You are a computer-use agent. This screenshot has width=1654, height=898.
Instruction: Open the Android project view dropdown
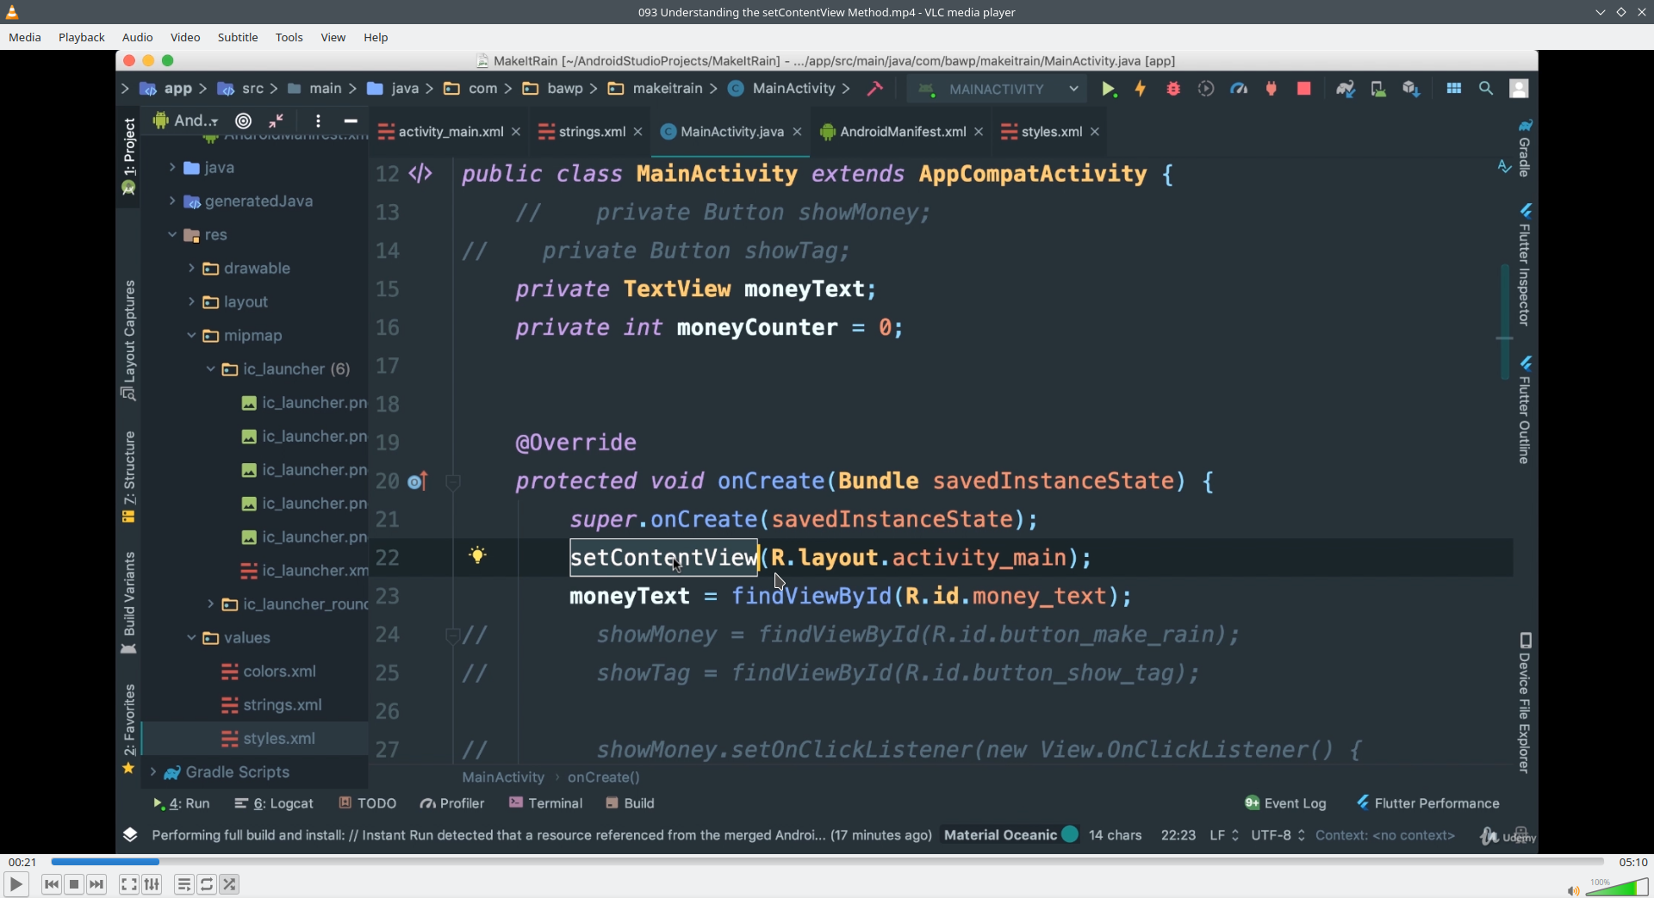point(186,121)
